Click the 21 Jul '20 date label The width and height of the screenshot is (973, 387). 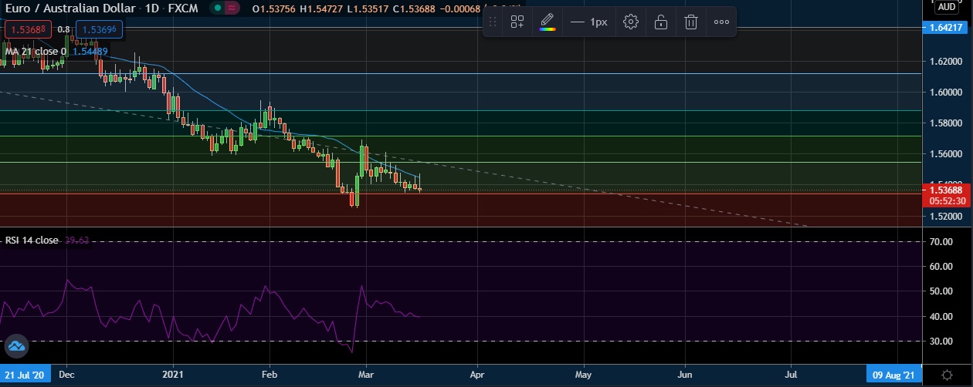pos(24,375)
